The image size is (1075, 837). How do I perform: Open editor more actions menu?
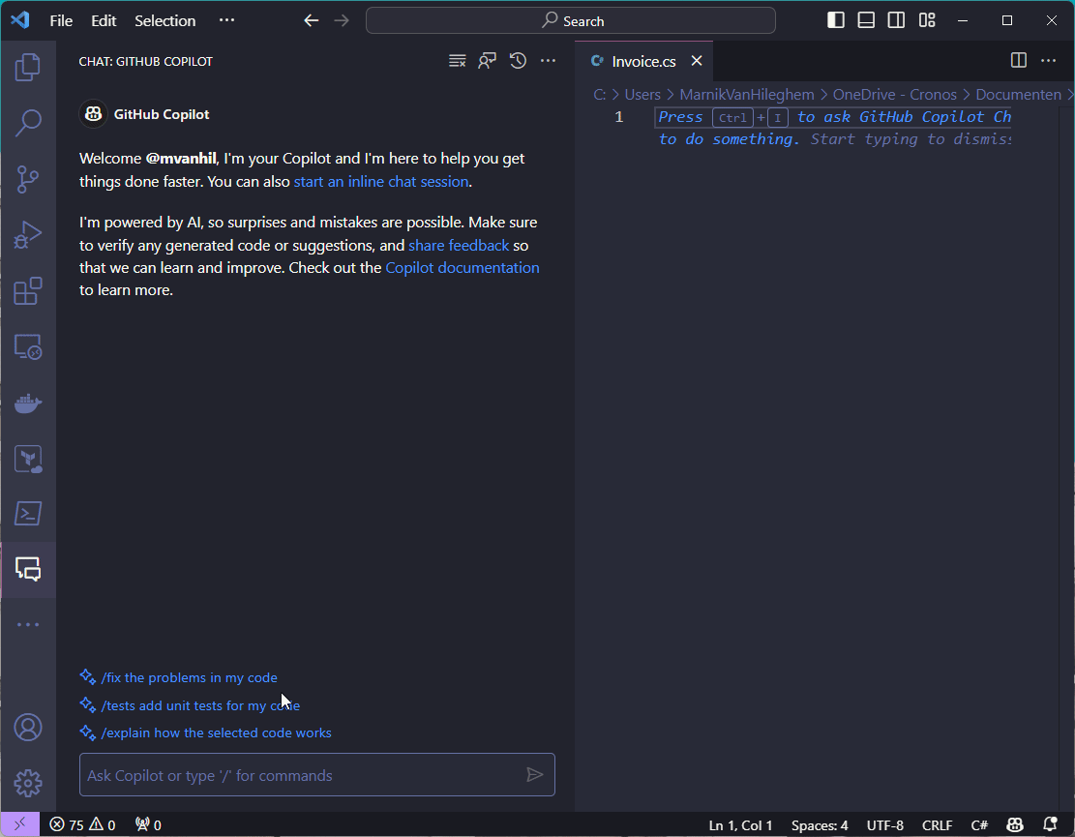[x=1048, y=61]
